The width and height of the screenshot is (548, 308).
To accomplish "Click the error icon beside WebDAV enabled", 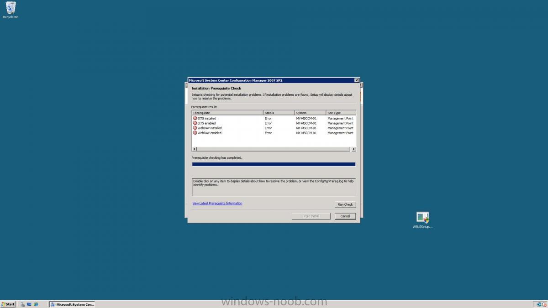I will pos(195,133).
